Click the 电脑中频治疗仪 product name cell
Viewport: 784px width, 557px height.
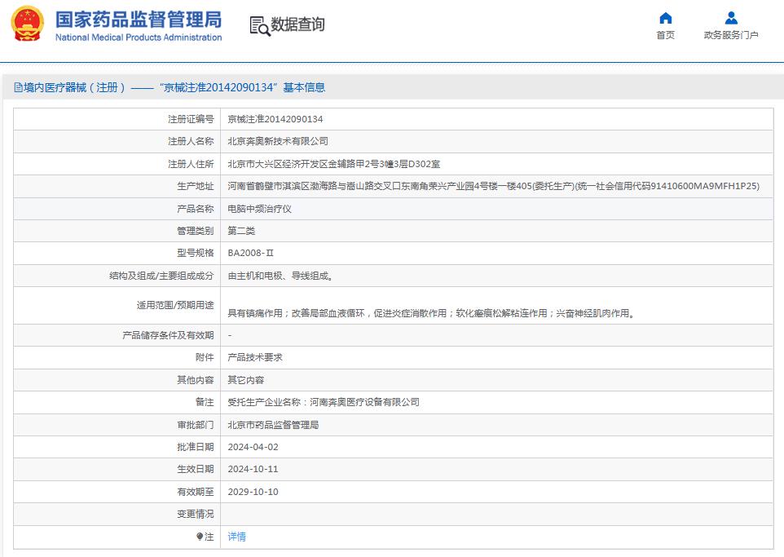[x=261, y=208]
